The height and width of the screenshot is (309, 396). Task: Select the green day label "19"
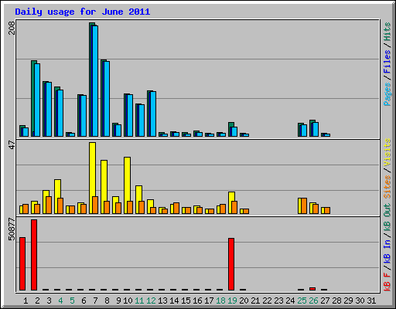232,301
